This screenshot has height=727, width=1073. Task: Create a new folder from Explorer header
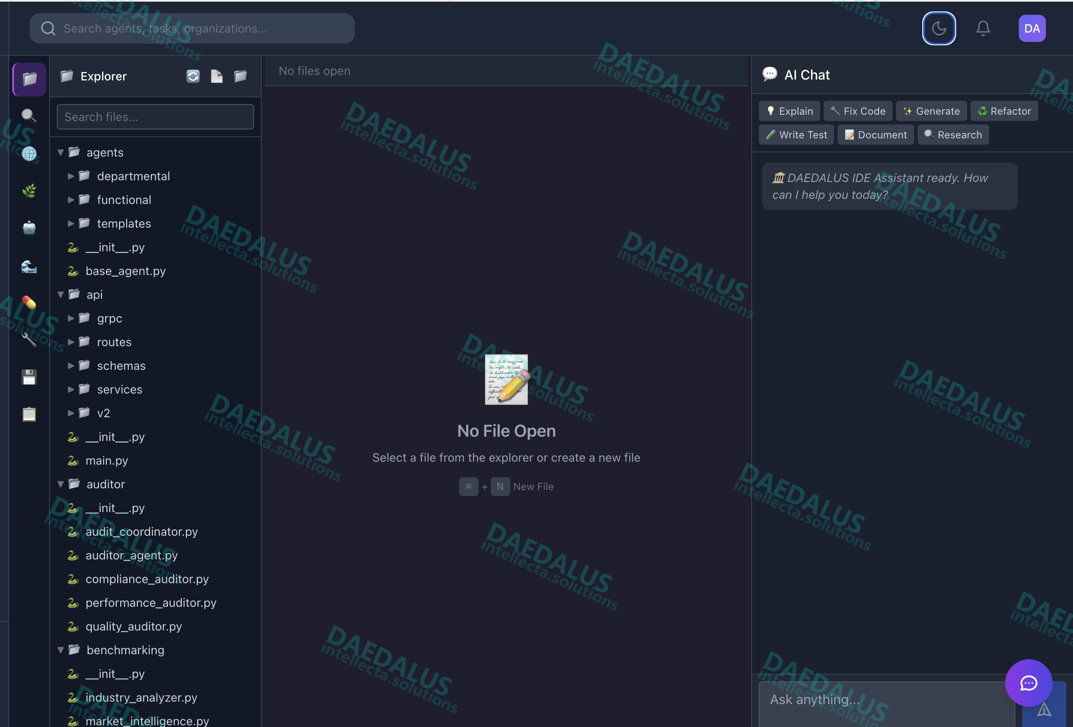[x=240, y=76]
